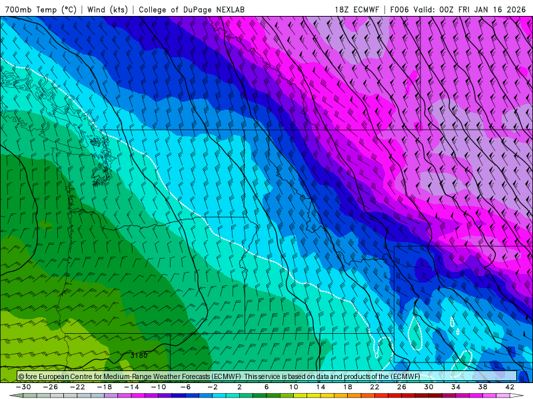Click the '-22' colorbar value
533x399 pixels.
point(77,387)
